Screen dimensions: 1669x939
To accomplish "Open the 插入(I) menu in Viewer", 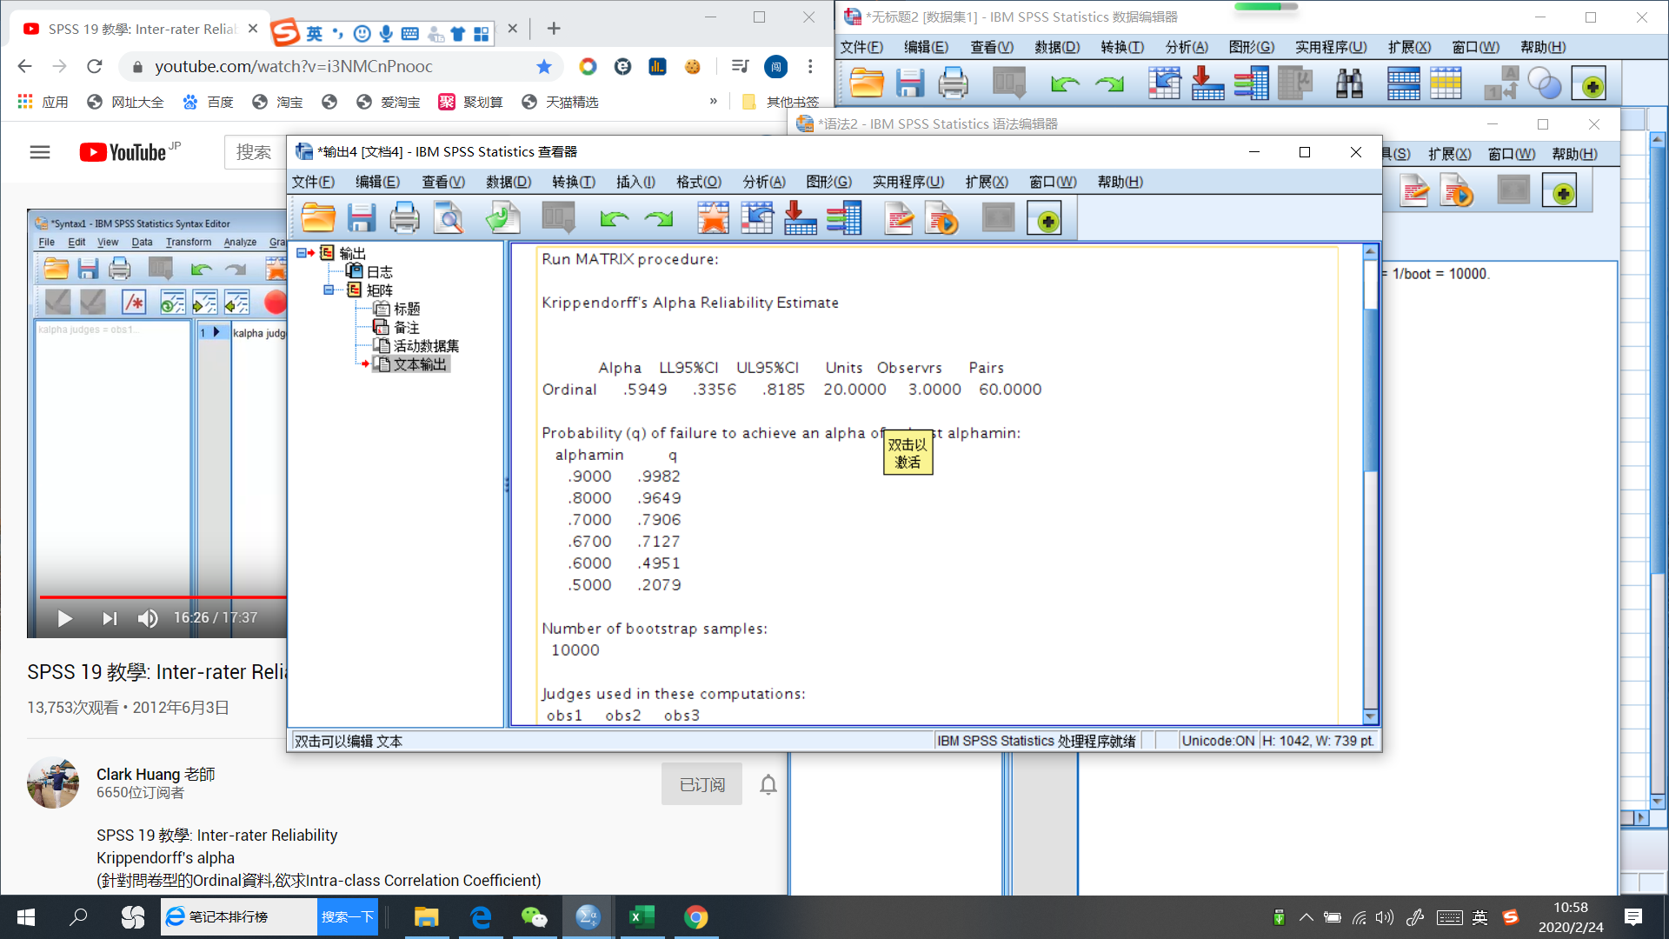I will click(x=635, y=182).
